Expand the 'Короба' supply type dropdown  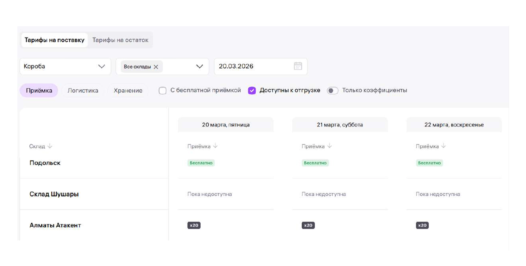65,66
